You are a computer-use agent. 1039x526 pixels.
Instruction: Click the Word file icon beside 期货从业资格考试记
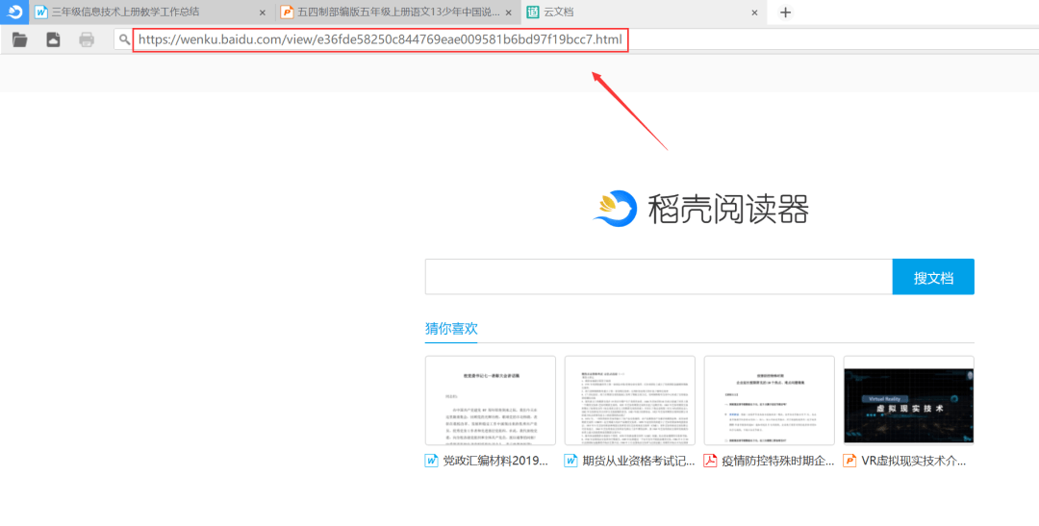[571, 461]
